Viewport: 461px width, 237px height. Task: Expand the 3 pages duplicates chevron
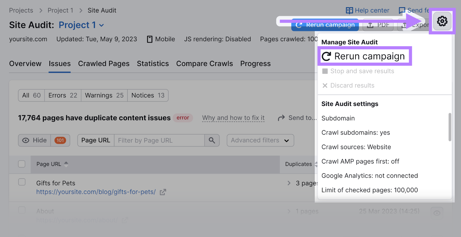(289, 183)
